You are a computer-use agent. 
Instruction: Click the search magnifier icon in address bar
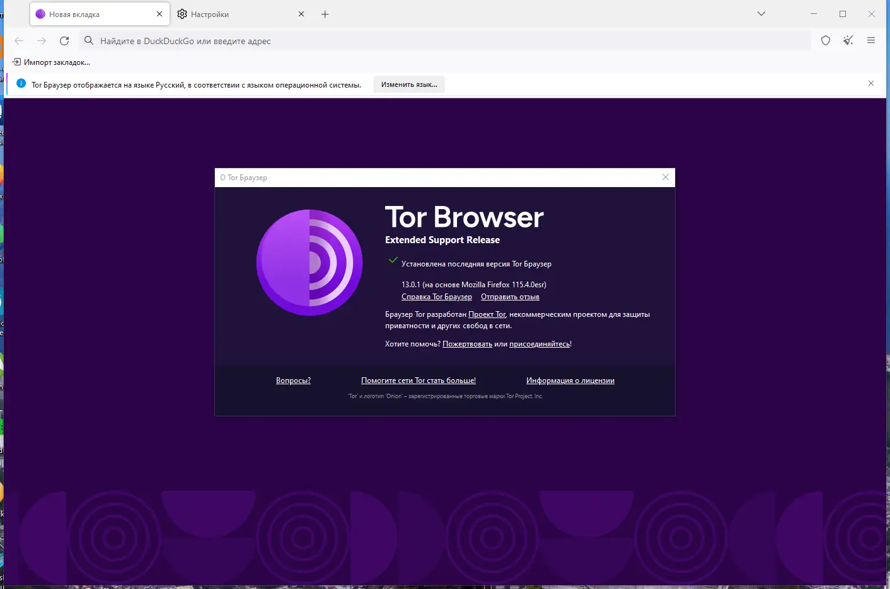pyautogui.click(x=89, y=41)
